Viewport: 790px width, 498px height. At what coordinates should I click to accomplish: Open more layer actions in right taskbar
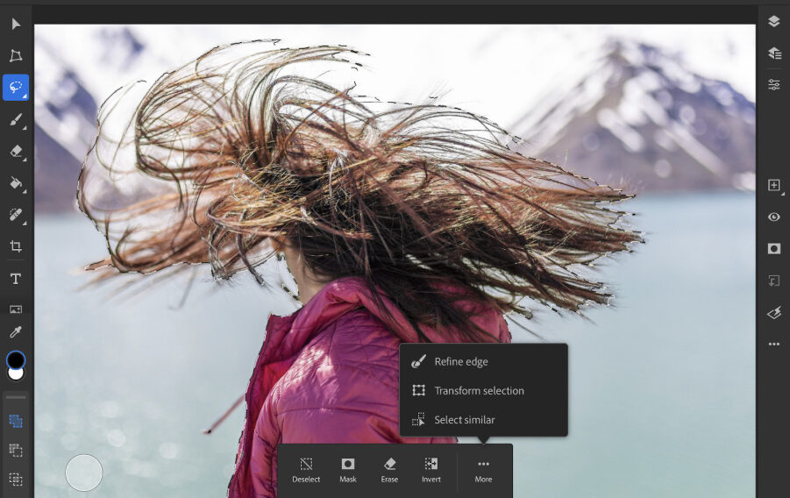774,344
